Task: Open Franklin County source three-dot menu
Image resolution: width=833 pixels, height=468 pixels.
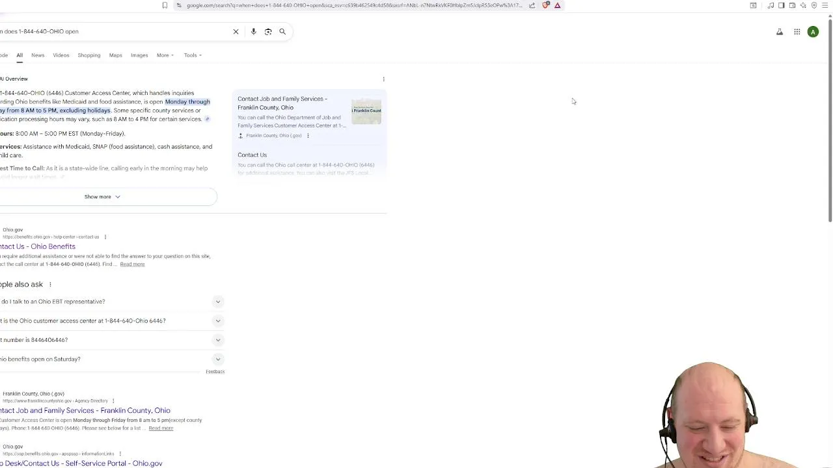Action: point(308,135)
